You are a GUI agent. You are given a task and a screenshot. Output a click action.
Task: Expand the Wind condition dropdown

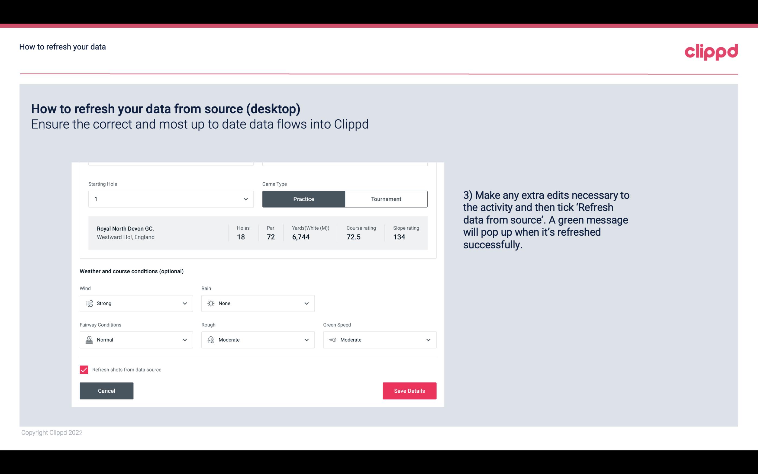tap(184, 303)
